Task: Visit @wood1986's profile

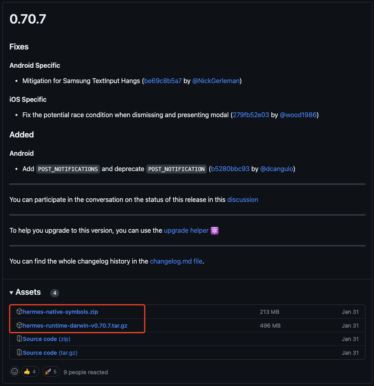Action: coord(298,115)
